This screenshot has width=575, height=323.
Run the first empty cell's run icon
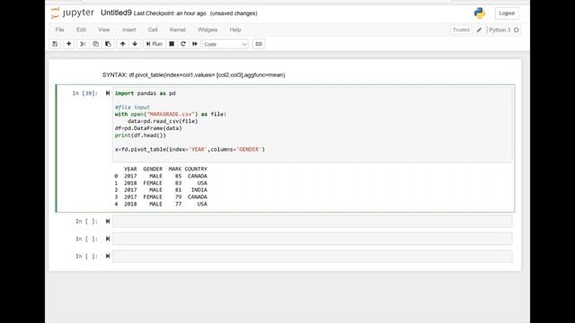pyautogui.click(x=108, y=222)
